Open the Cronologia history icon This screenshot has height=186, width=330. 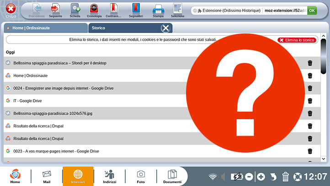[x=94, y=10]
